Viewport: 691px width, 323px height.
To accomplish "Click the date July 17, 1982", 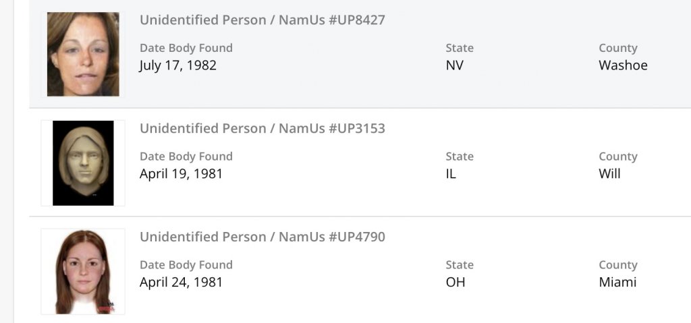I will point(177,65).
